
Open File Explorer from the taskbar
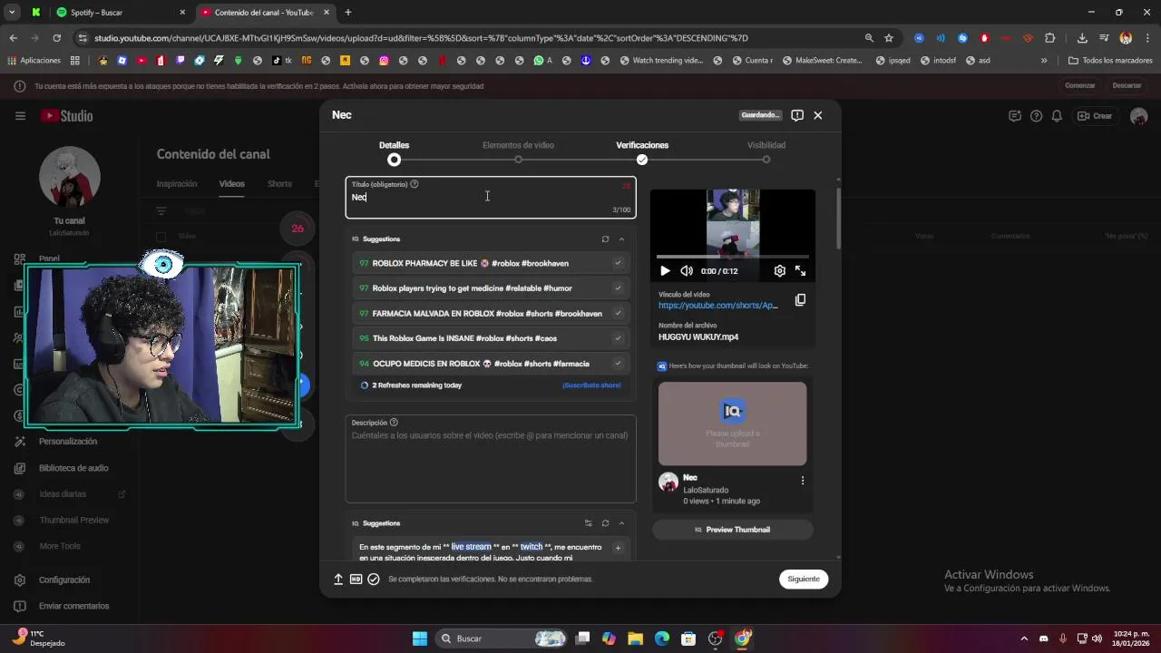pyautogui.click(x=635, y=638)
